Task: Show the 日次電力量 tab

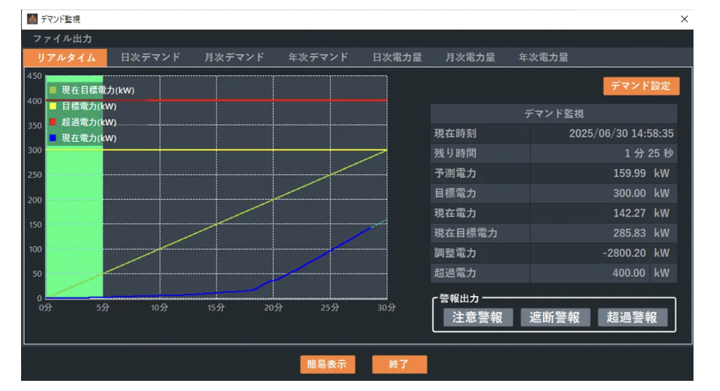Action: tap(397, 58)
